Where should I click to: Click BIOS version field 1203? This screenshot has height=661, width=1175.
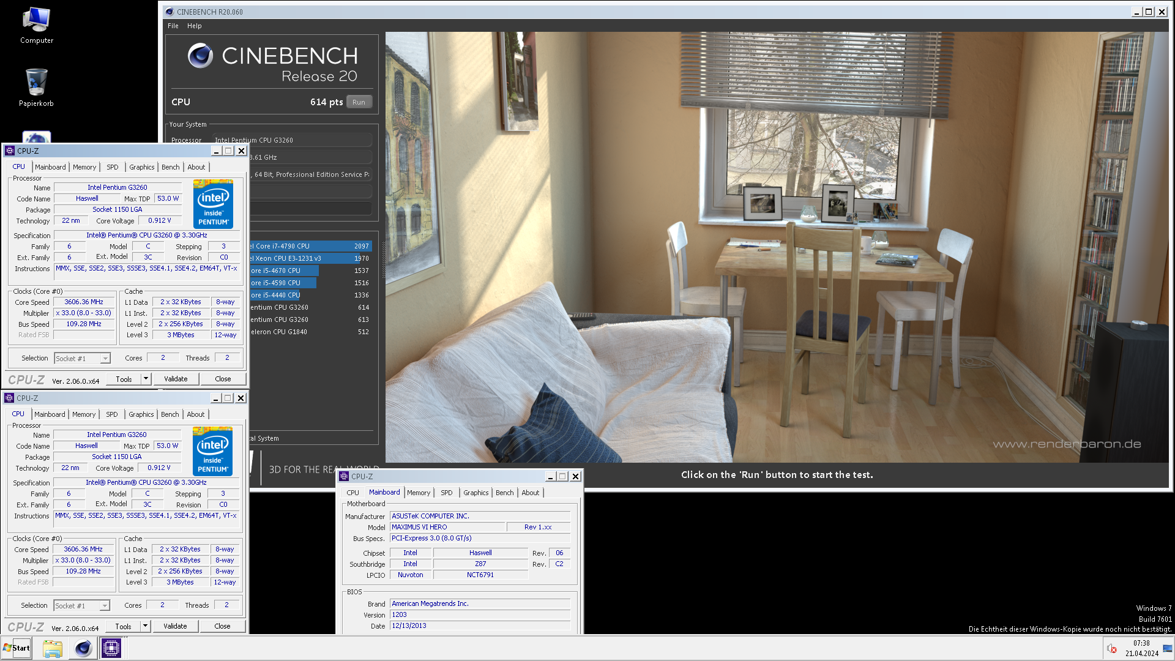tap(480, 614)
